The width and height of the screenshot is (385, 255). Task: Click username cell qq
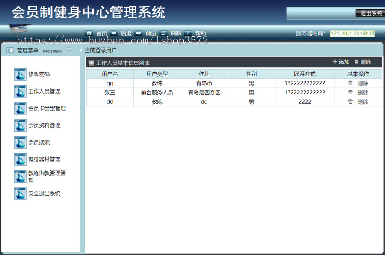(110, 83)
